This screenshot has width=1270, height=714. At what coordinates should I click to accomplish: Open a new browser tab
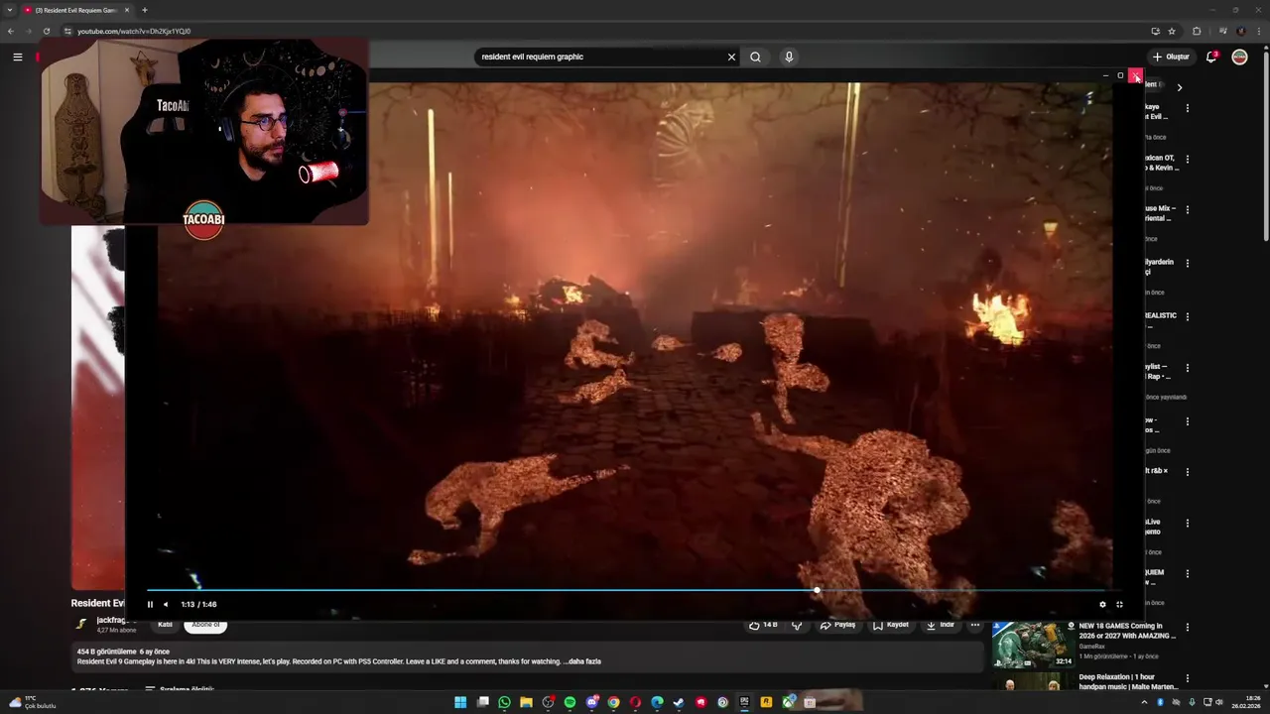click(x=145, y=10)
